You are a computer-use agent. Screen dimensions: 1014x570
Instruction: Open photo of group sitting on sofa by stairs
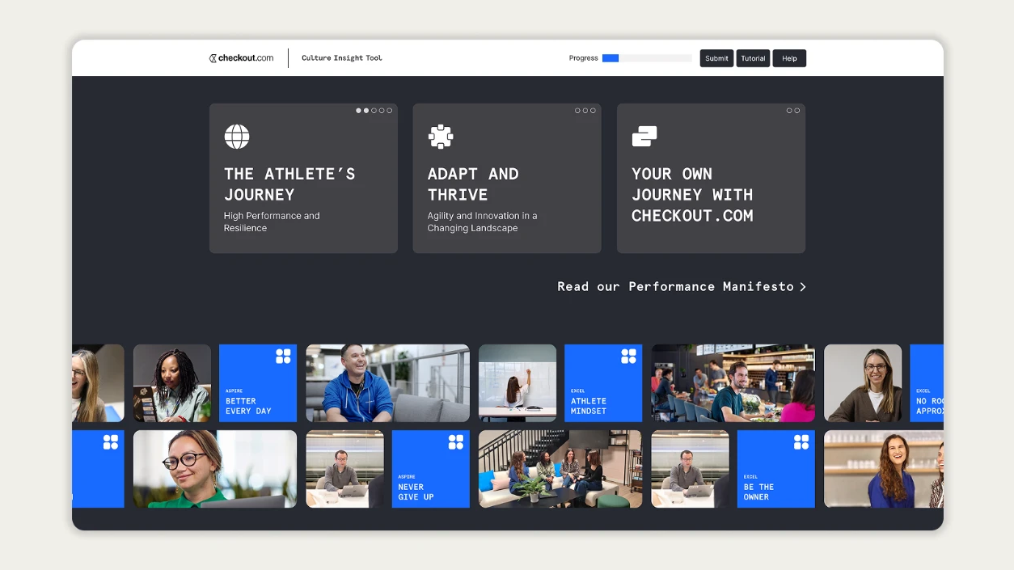(560, 469)
